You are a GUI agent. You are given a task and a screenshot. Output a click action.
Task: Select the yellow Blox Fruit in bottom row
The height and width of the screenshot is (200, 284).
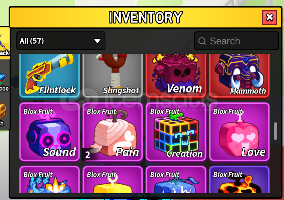113,179
